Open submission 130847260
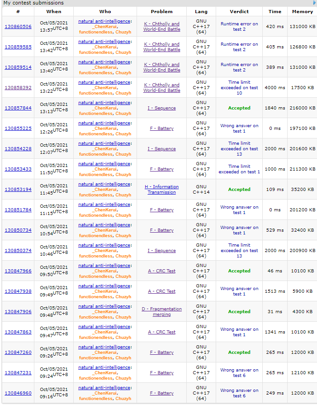317x405 pixels. 18,353
